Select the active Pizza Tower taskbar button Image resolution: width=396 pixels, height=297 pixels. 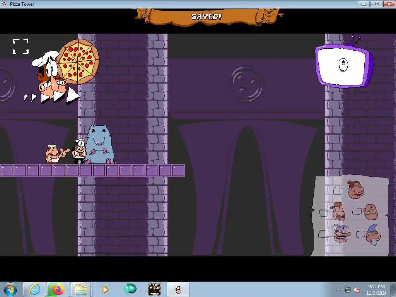pos(178,289)
